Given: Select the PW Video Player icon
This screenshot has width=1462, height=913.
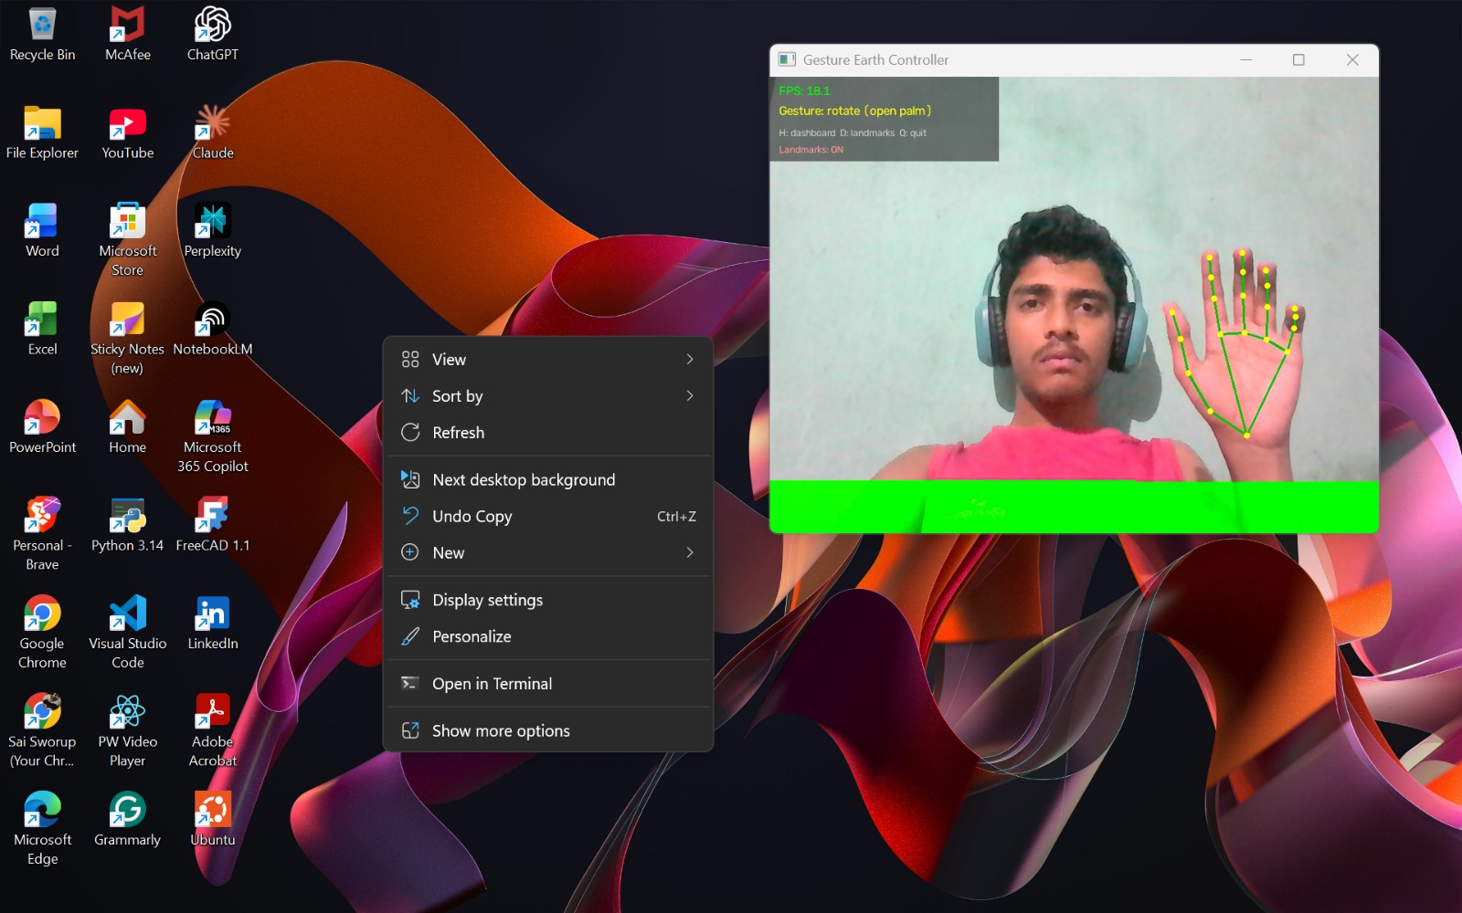Looking at the screenshot, I should 128,731.
